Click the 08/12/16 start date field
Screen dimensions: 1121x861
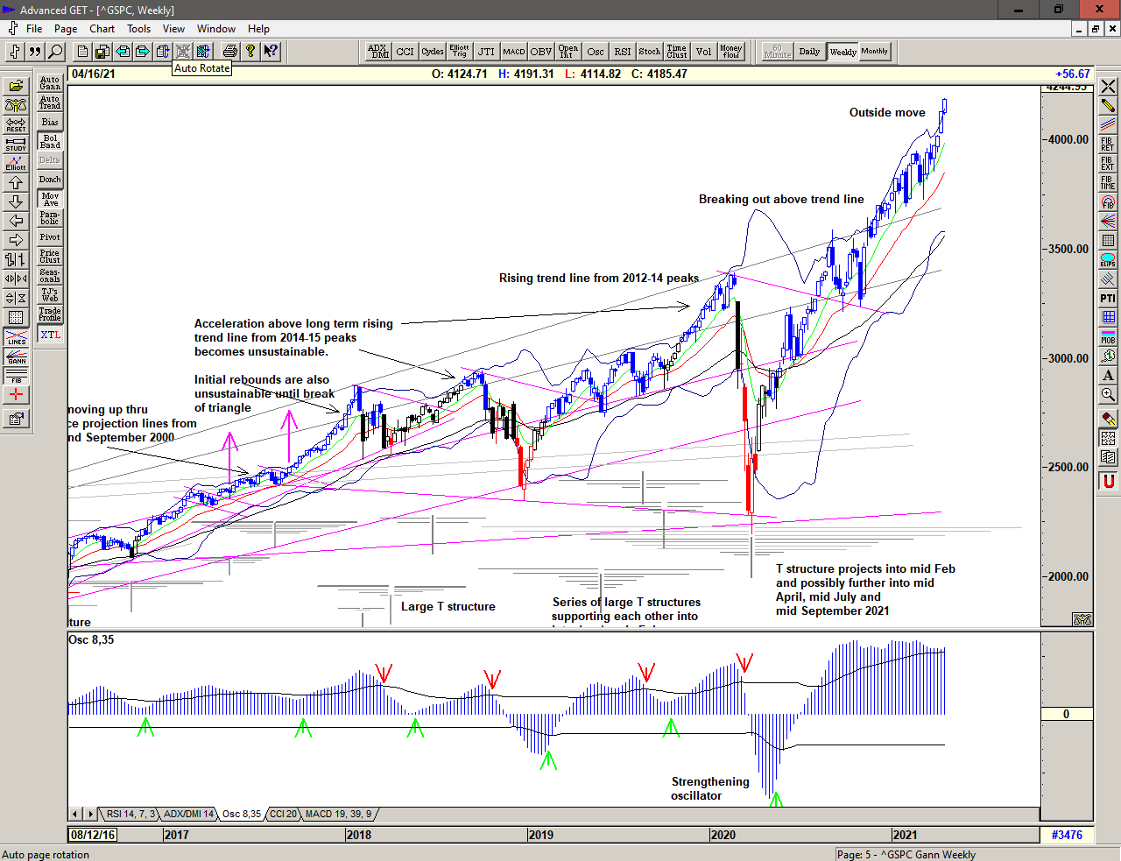[93, 835]
